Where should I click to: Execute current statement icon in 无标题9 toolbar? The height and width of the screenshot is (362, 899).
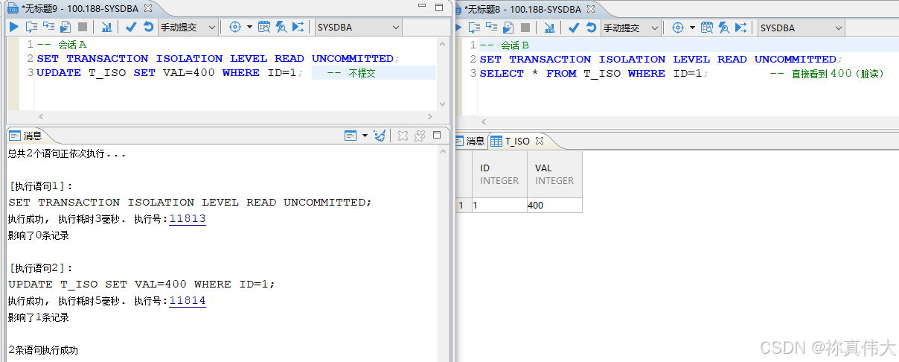(31, 28)
